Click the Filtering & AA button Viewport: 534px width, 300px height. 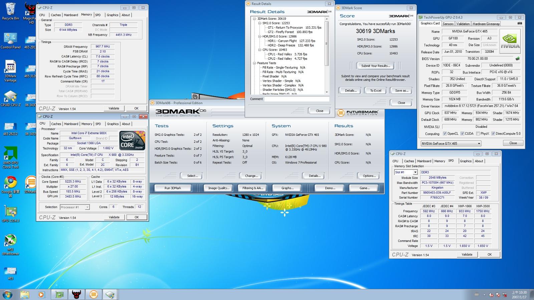253,188
